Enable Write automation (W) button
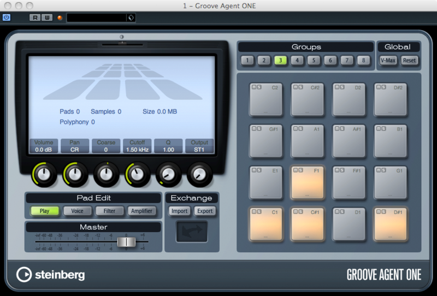The image size is (437, 296). pyautogui.click(x=46, y=17)
